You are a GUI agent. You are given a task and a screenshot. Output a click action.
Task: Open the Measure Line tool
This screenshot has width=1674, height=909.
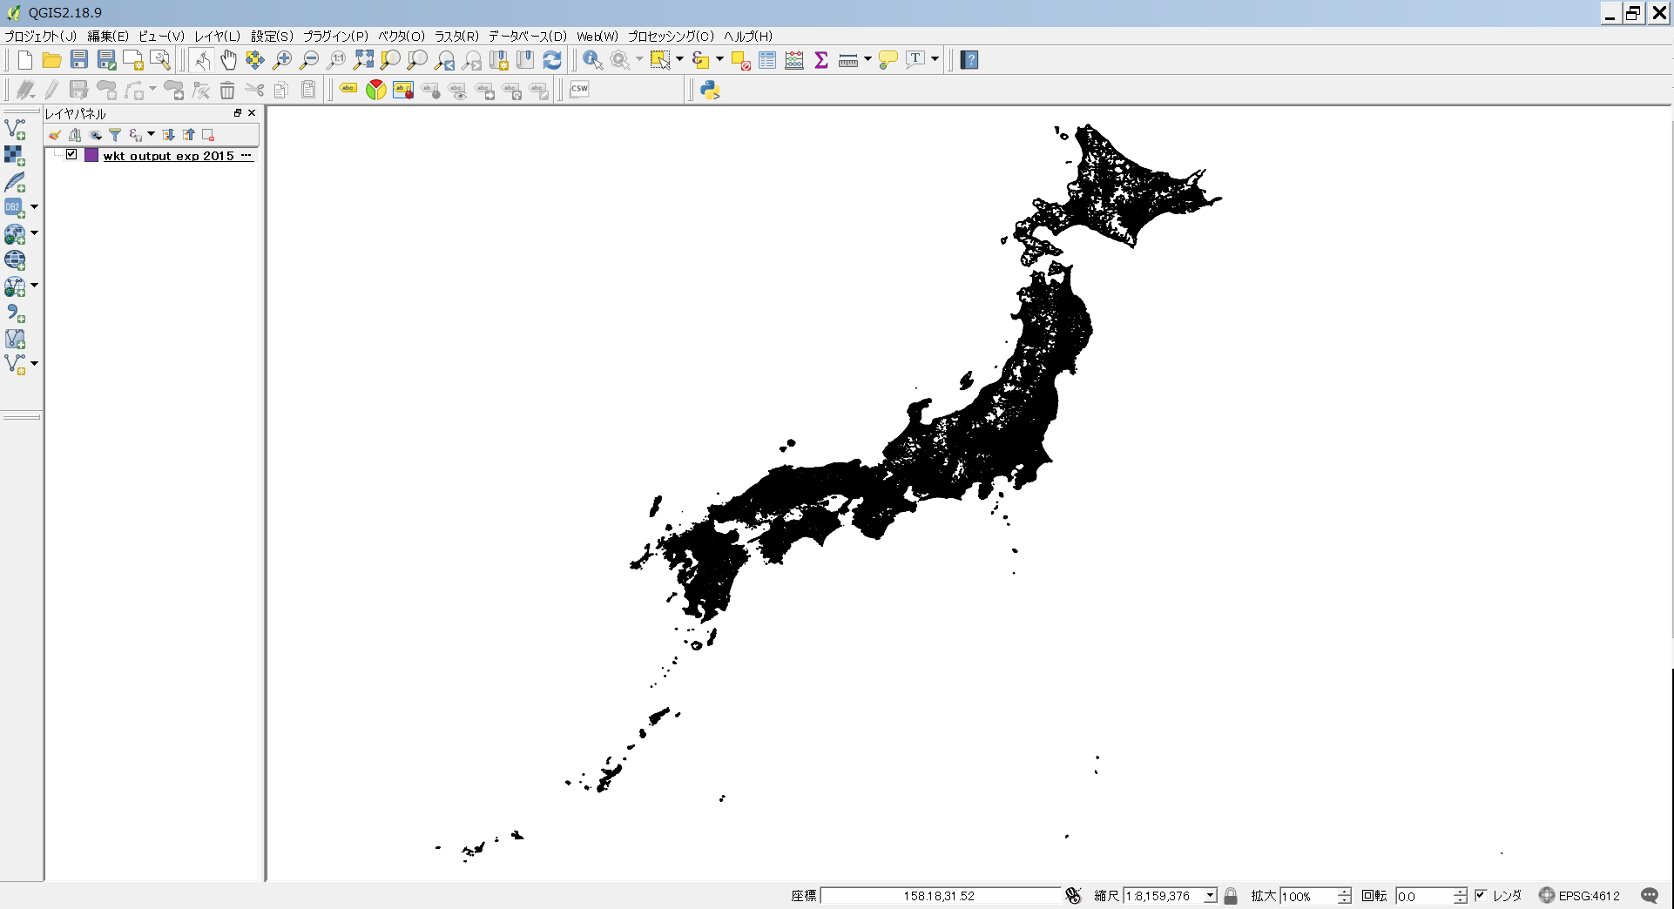pyautogui.click(x=848, y=59)
